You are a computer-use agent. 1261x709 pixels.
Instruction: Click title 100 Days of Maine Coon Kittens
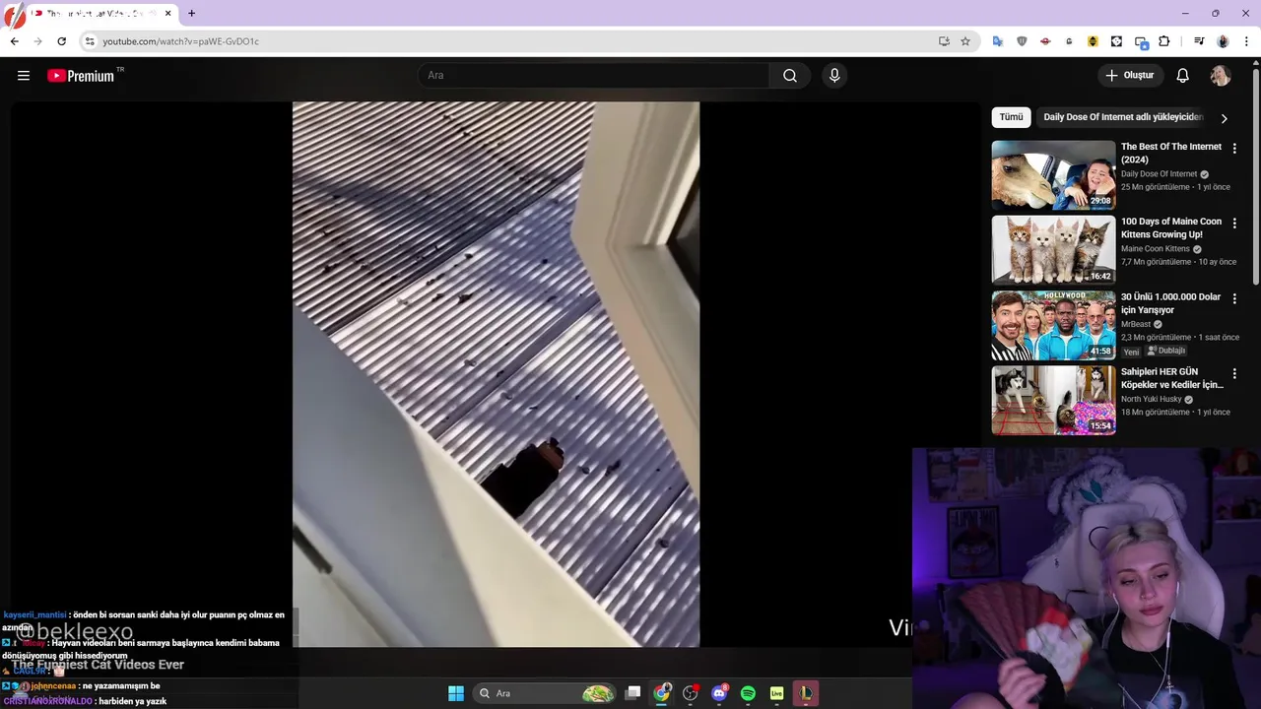click(1170, 227)
